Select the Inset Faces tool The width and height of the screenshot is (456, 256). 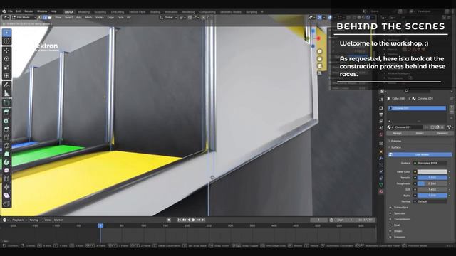[6, 121]
